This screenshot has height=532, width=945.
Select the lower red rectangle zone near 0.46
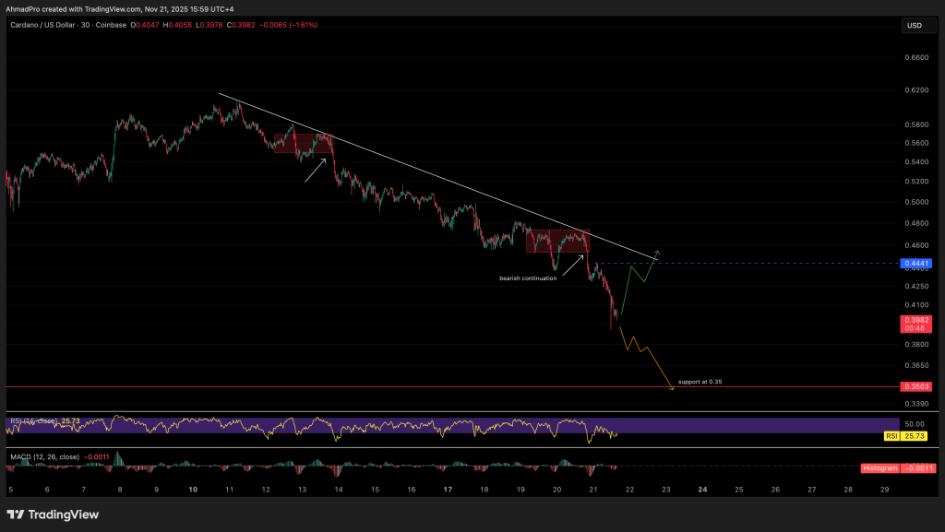pos(557,241)
